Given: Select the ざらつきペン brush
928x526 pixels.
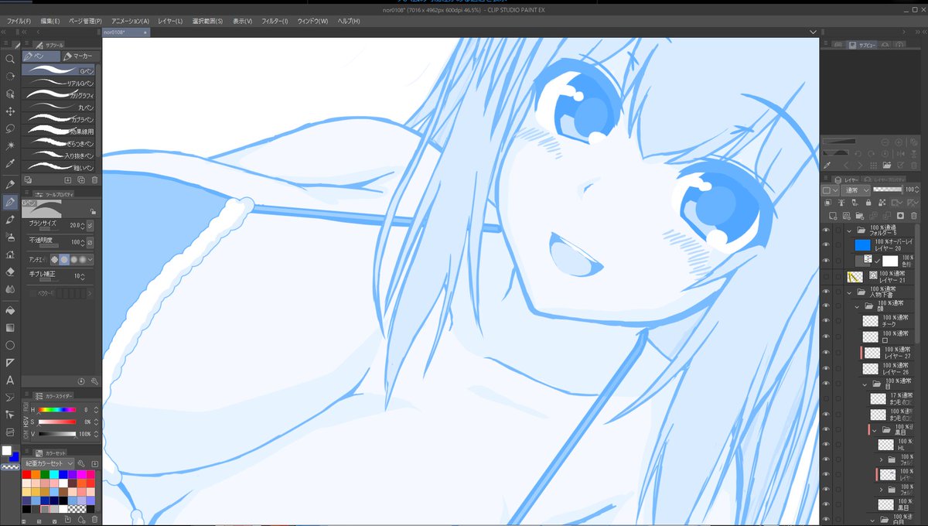Looking at the screenshot, I should click(59, 143).
